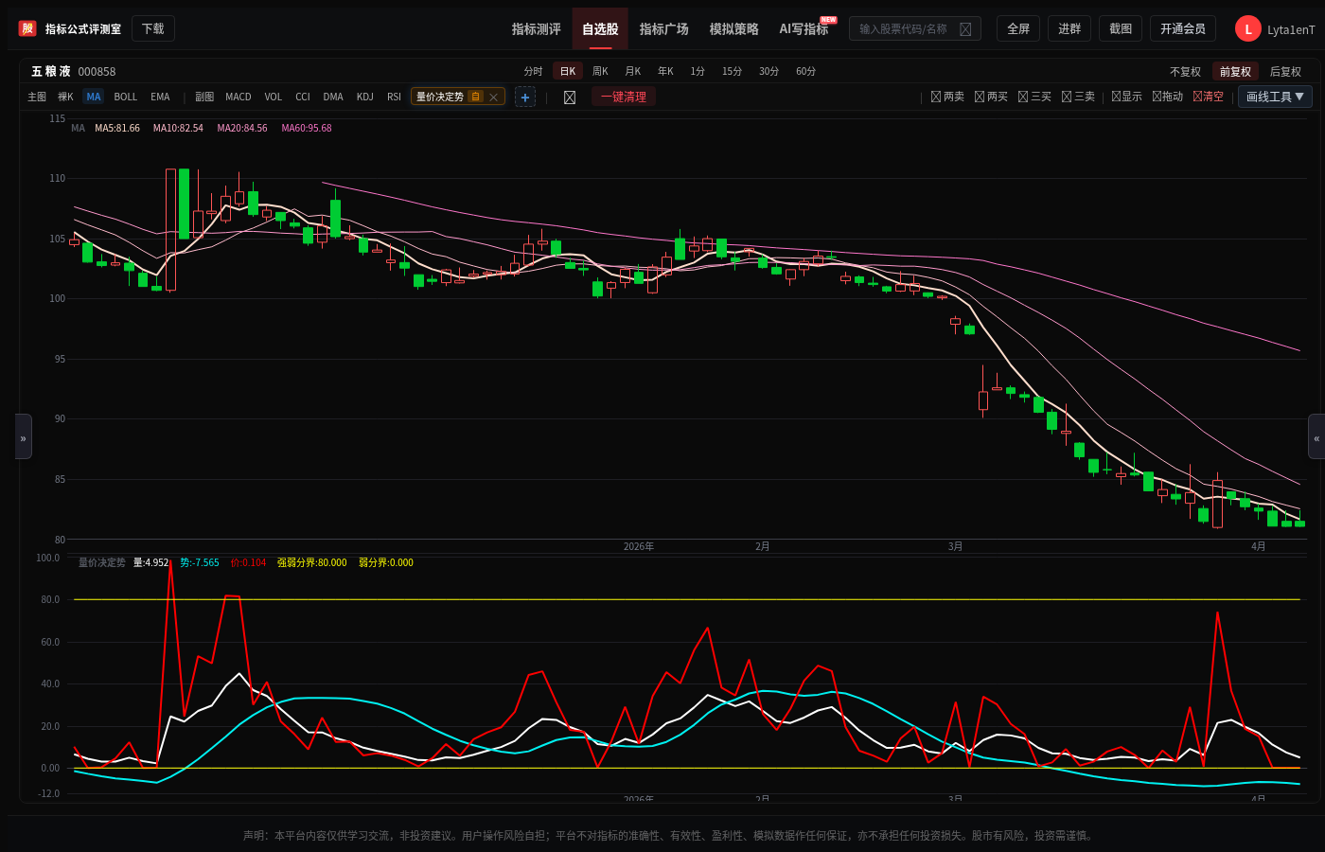
Task: Switch chart to 年K period
Action: click(666, 72)
